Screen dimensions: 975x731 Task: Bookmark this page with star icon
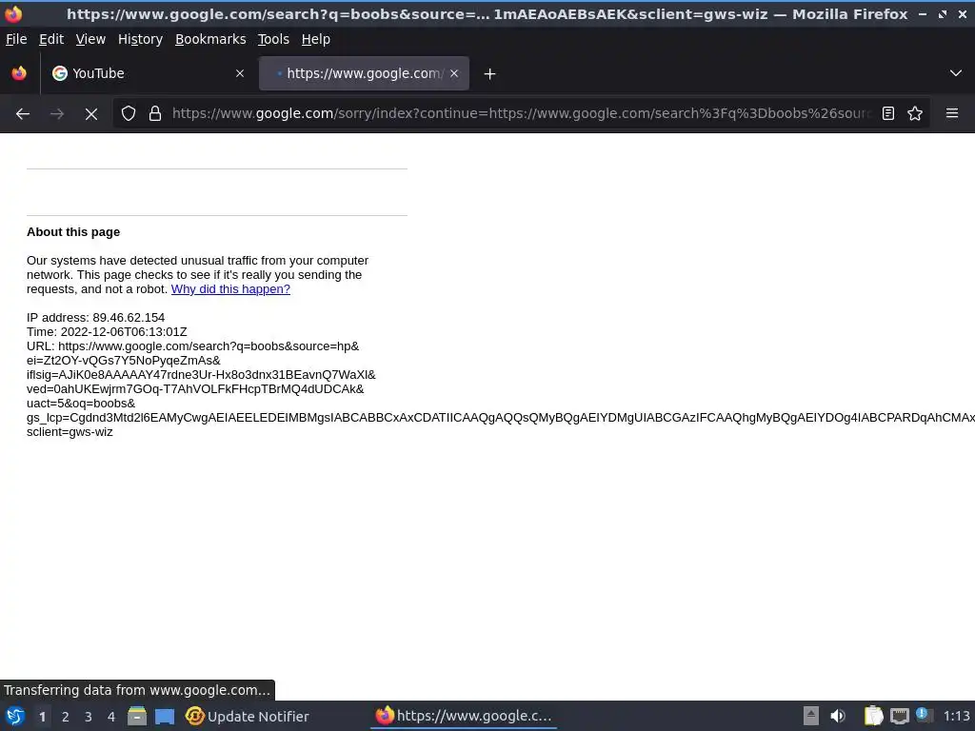pyautogui.click(x=915, y=113)
